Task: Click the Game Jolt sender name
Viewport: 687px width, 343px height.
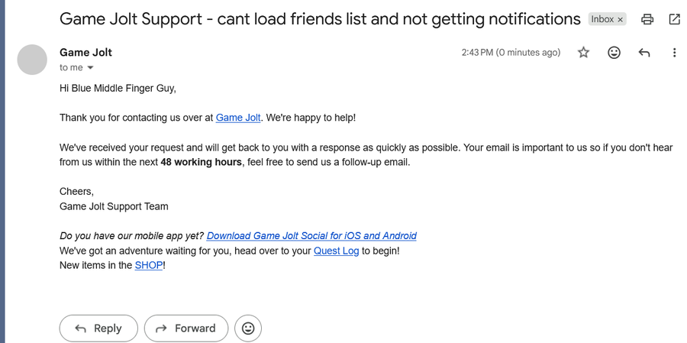Action: [85, 52]
